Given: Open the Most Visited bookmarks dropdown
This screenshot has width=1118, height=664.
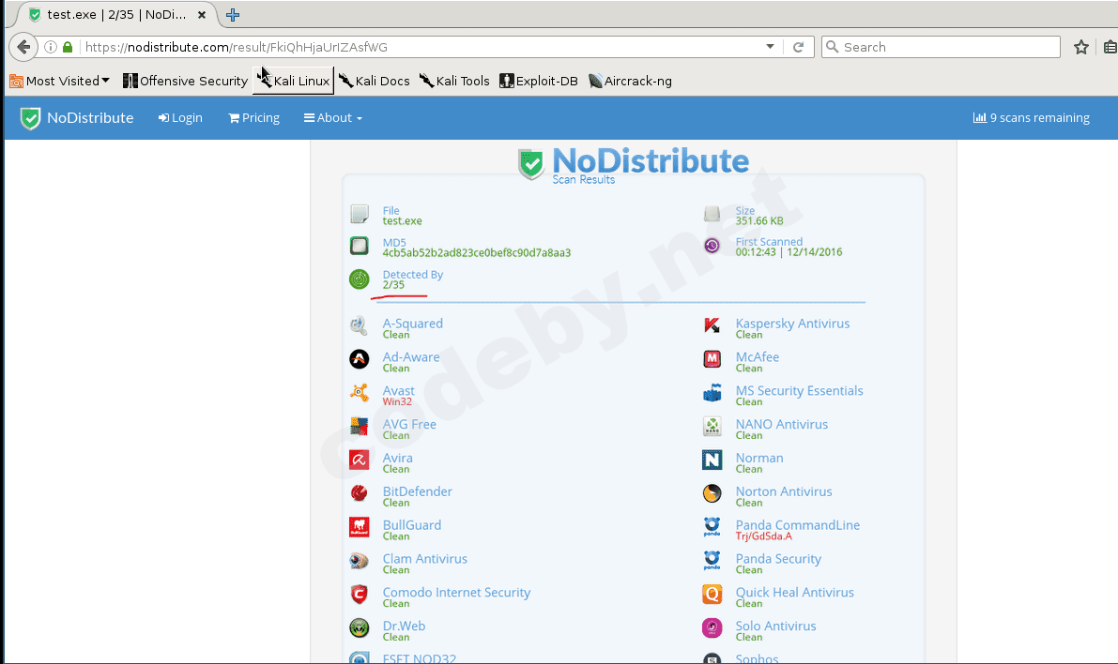Looking at the screenshot, I should (x=60, y=81).
